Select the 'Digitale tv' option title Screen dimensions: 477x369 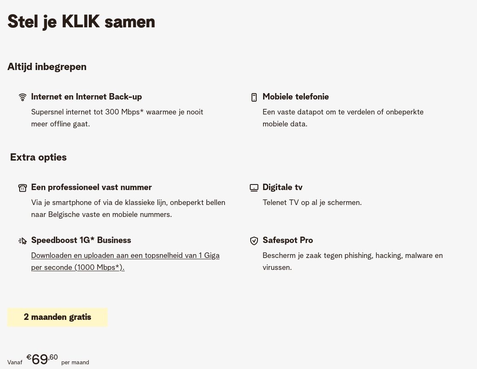click(x=282, y=187)
